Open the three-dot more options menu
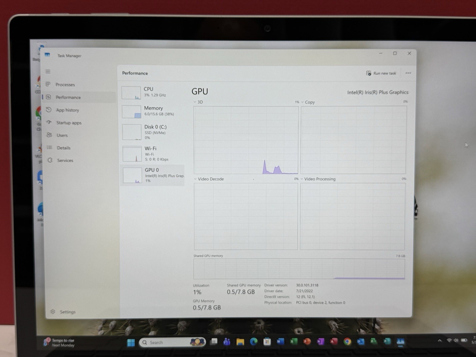Screen dimensions: 476x357 (x=408, y=73)
